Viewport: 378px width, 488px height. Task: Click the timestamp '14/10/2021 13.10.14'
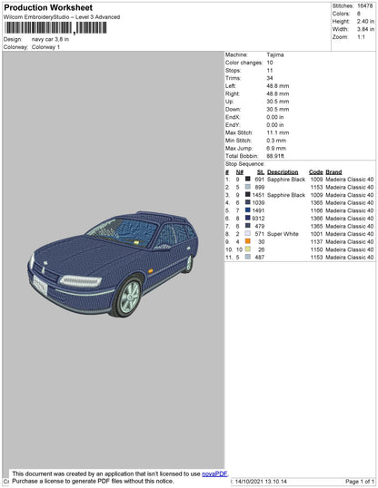click(x=261, y=482)
